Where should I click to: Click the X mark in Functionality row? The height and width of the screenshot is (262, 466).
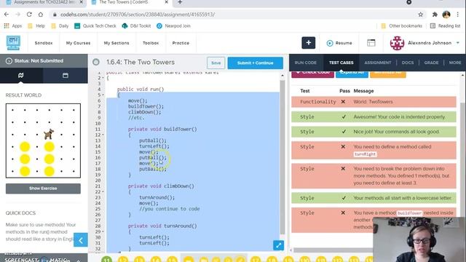[343, 102]
